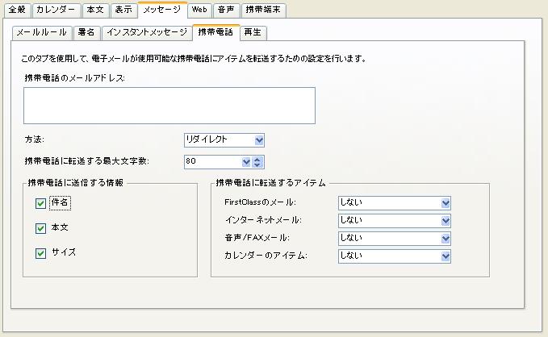Open the インターネットメール dropdown
Screen dimensions: 548x337
pyautogui.click(x=395, y=221)
